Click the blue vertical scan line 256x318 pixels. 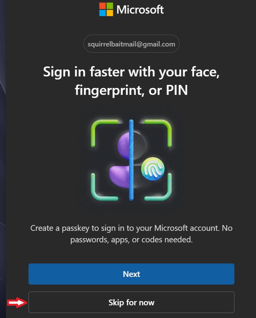(x=131, y=160)
